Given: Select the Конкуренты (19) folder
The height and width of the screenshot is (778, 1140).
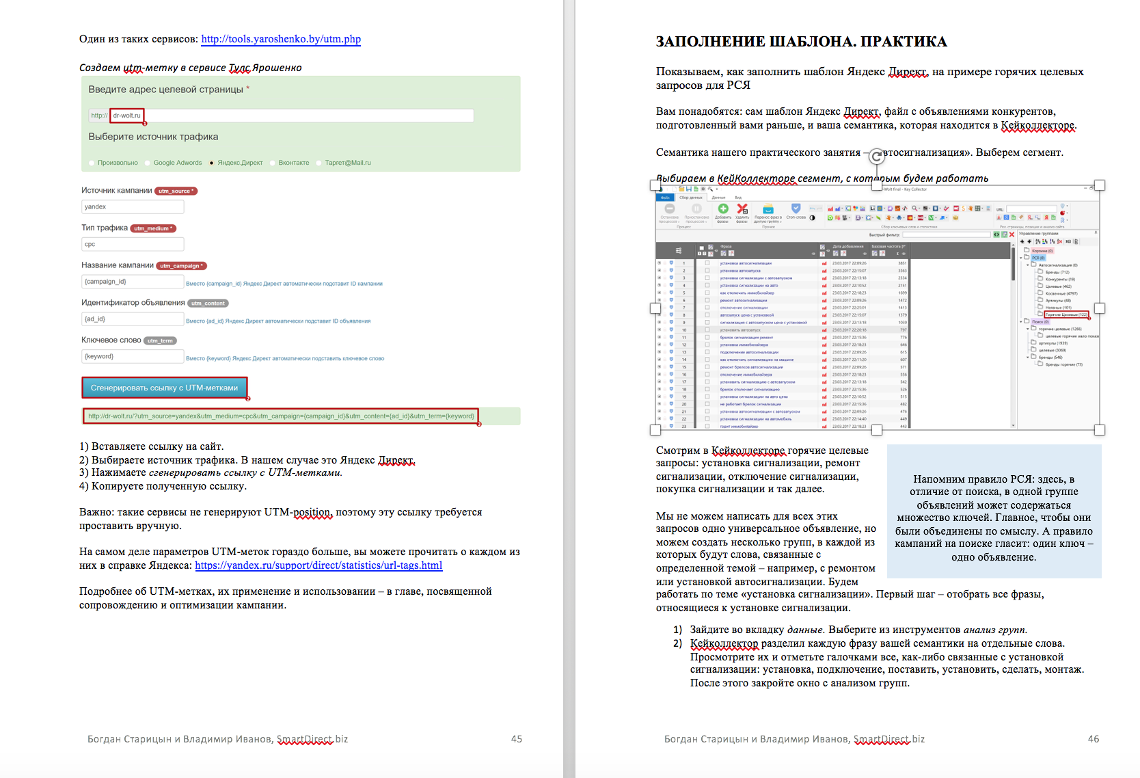Looking at the screenshot, I should click(1060, 279).
